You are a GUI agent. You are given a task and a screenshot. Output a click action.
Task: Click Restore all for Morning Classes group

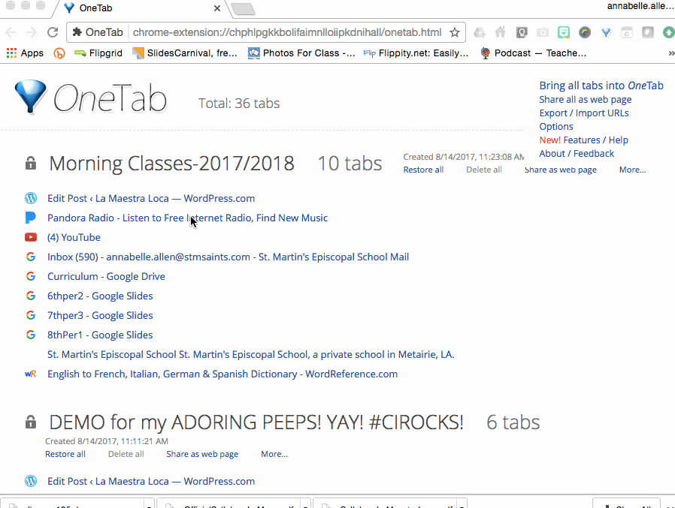click(423, 170)
